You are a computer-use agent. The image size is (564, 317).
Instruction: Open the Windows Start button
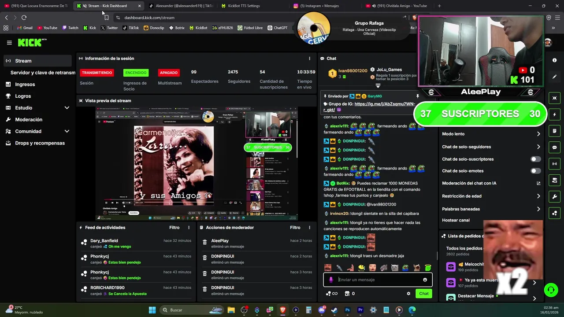point(152,310)
